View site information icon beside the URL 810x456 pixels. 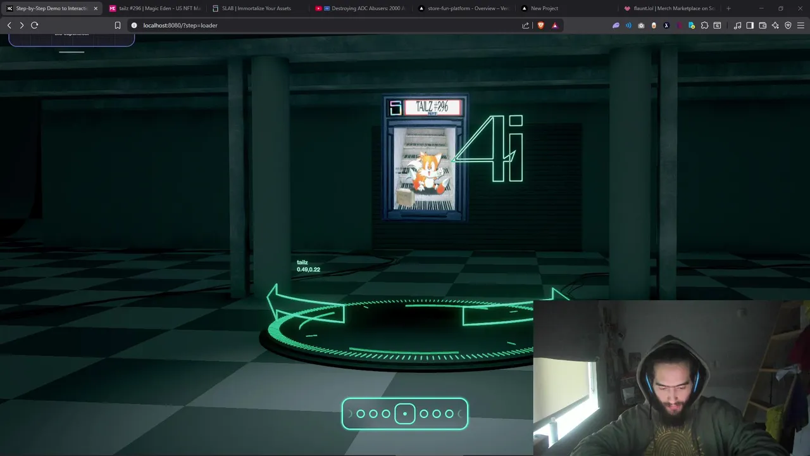point(134,25)
